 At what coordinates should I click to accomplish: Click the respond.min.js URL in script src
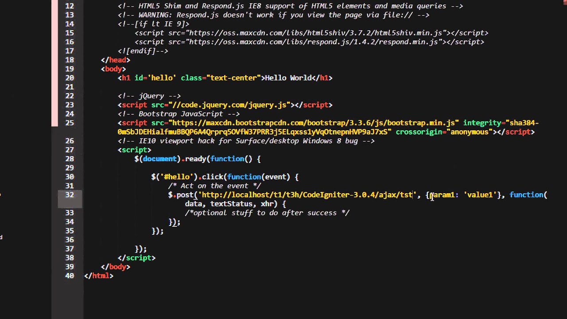point(314,42)
